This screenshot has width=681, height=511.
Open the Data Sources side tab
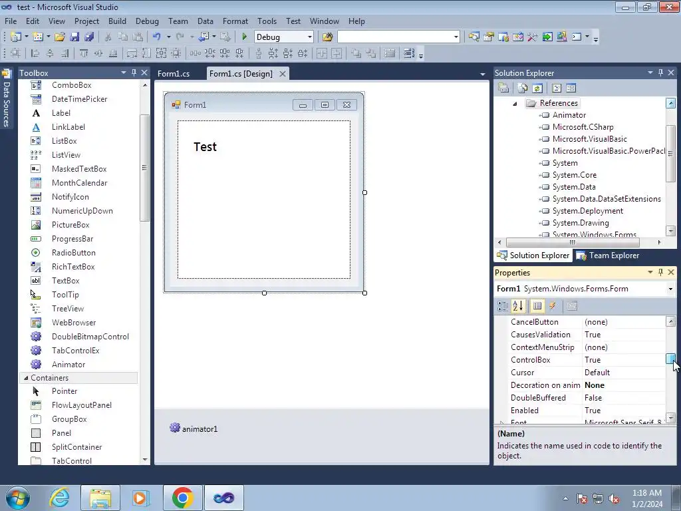pyautogui.click(x=7, y=98)
